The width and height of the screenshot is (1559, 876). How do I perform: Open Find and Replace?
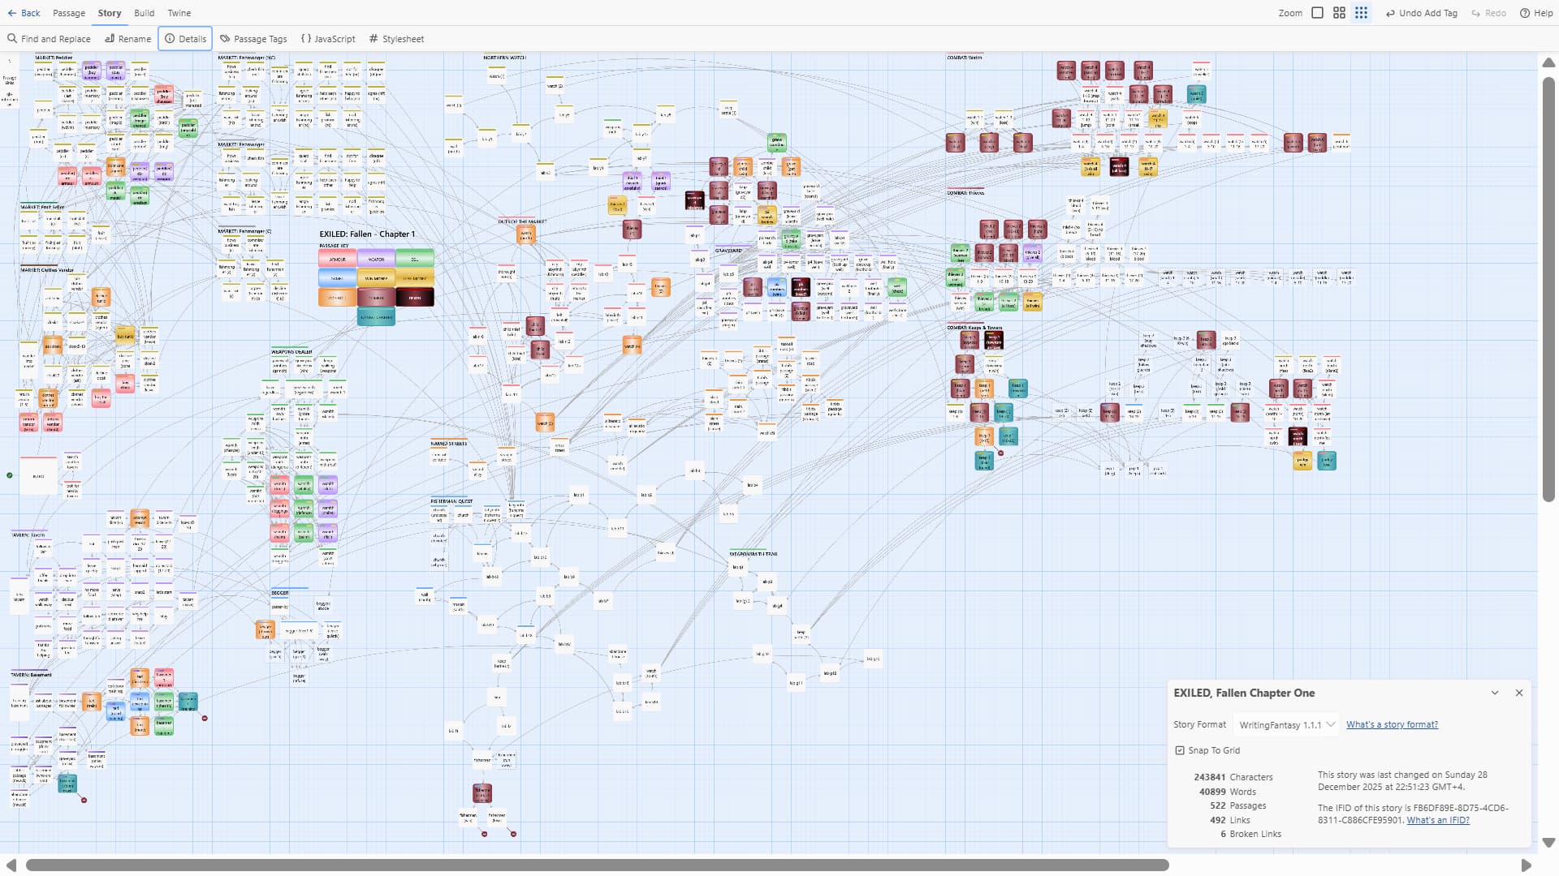(x=49, y=39)
